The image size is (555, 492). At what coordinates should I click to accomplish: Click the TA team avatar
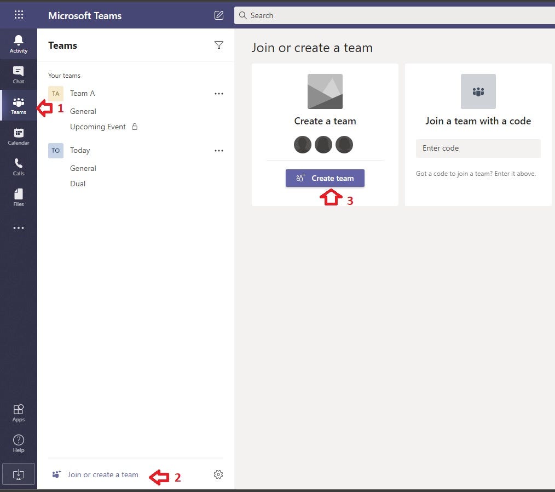click(56, 94)
